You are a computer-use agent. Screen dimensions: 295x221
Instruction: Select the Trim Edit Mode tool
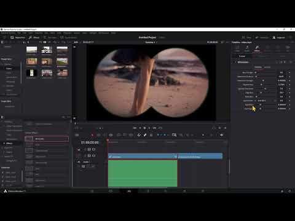[98, 135]
